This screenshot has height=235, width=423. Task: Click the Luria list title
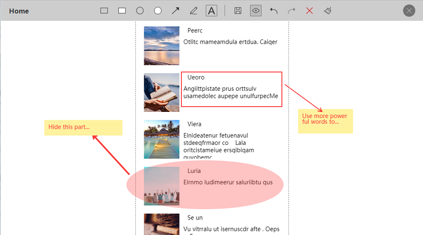[194, 171]
